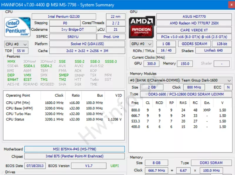Select the Intel Pentium G2130 field
235x175 pixels.
coord(64,16)
